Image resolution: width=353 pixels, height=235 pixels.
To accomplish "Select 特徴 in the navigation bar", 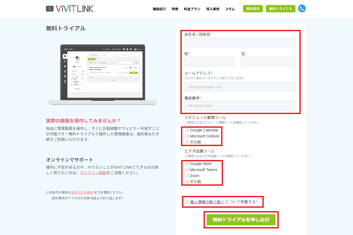I will 175,9.
